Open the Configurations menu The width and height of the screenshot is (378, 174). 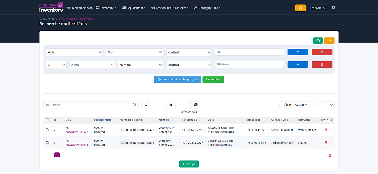click(207, 8)
